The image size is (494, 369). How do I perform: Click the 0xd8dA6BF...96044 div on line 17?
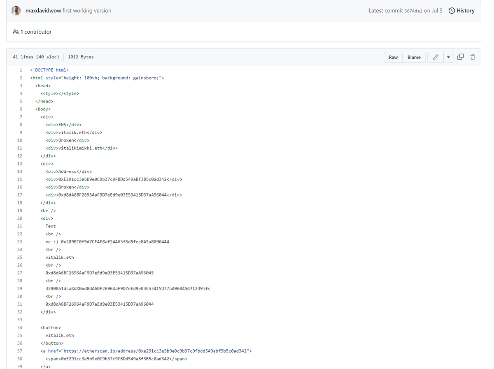click(114, 195)
